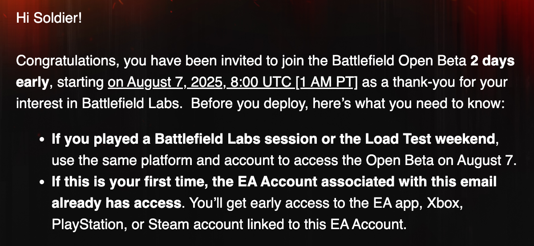Click the first bullet point marker
The height and width of the screenshot is (246, 534).
(x=41, y=140)
